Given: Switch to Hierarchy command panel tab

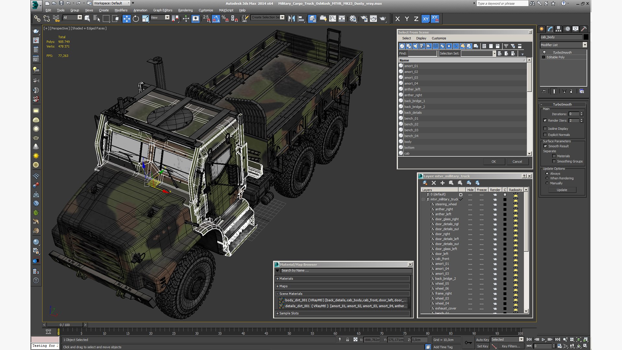Looking at the screenshot, I should (x=559, y=29).
